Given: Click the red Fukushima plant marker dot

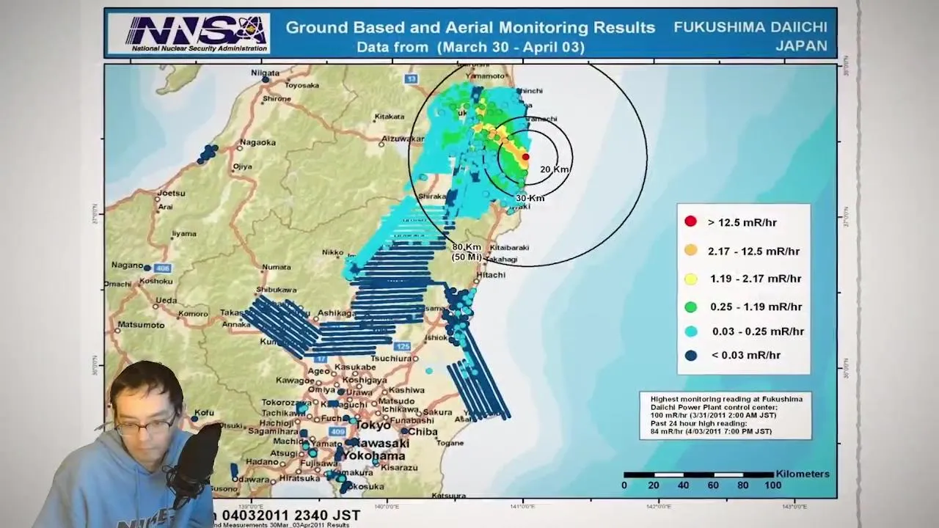Looking at the screenshot, I should [525, 157].
